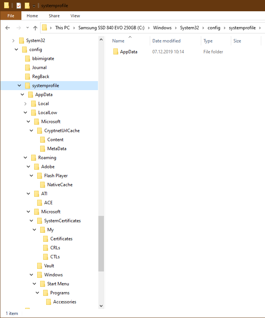The width and height of the screenshot is (265, 318).
Task: Collapse the LocalLow tree node
Action: pyautogui.click(x=26, y=113)
